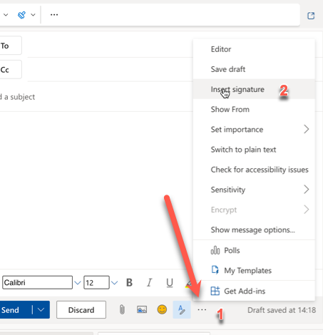This screenshot has height=335, width=323.
Task: Click the Polls chart icon entry
Action: click(x=215, y=250)
